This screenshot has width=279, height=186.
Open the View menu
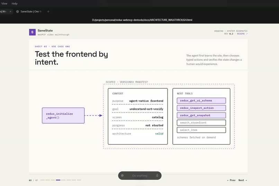pos(4,3)
